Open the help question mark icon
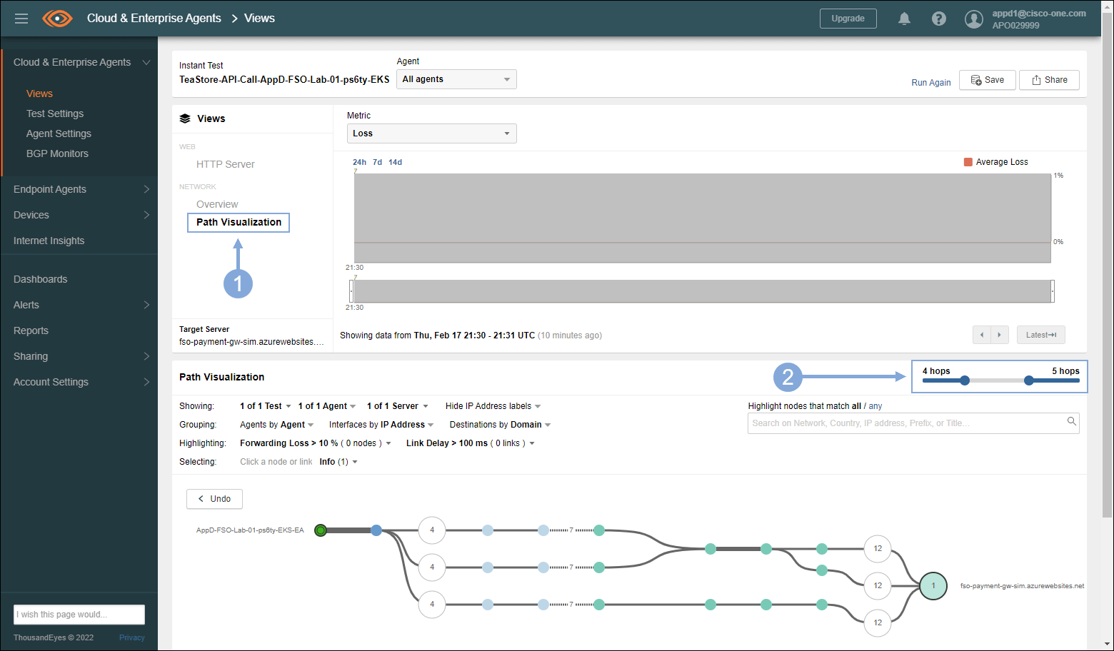 click(939, 19)
